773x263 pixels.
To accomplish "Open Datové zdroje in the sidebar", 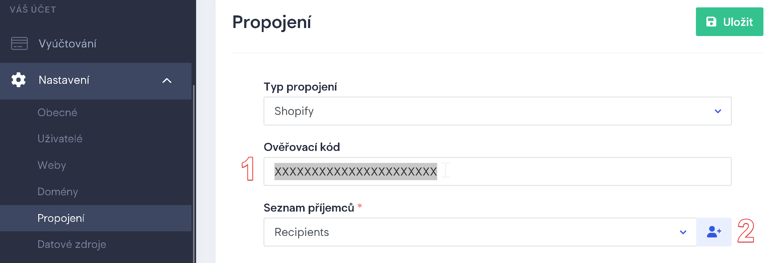I will 72,244.
